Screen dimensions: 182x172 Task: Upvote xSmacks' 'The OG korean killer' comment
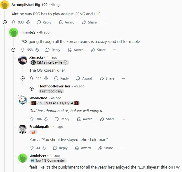(32, 78)
